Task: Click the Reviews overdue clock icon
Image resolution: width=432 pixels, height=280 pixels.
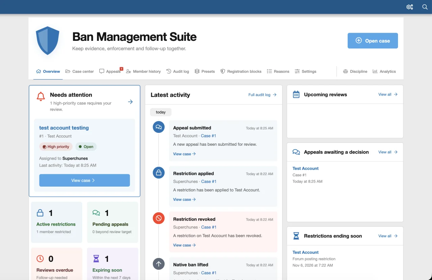Action: (40, 259)
